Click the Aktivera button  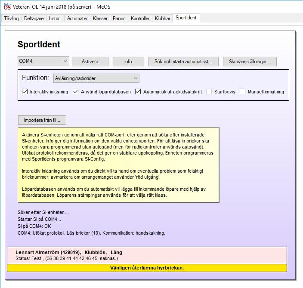point(90,62)
